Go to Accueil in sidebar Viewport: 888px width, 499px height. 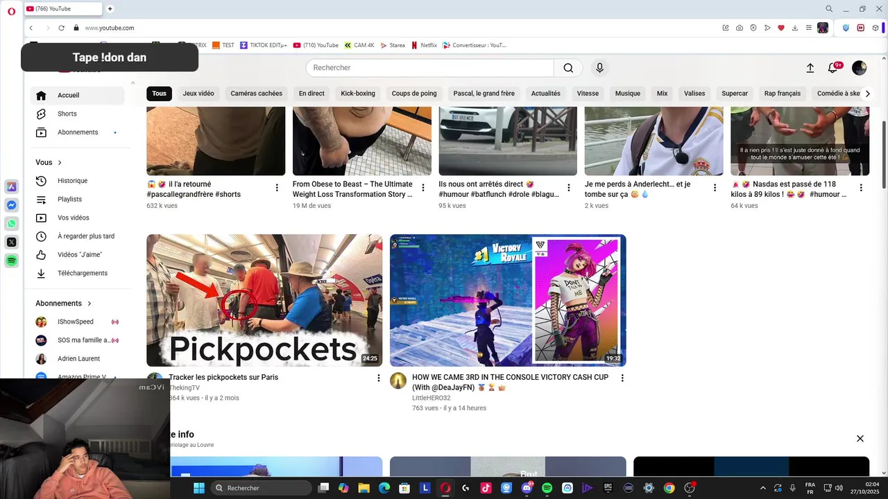(x=78, y=95)
